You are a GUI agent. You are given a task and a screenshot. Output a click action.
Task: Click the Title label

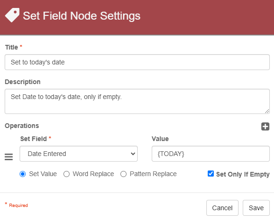coord(11,47)
